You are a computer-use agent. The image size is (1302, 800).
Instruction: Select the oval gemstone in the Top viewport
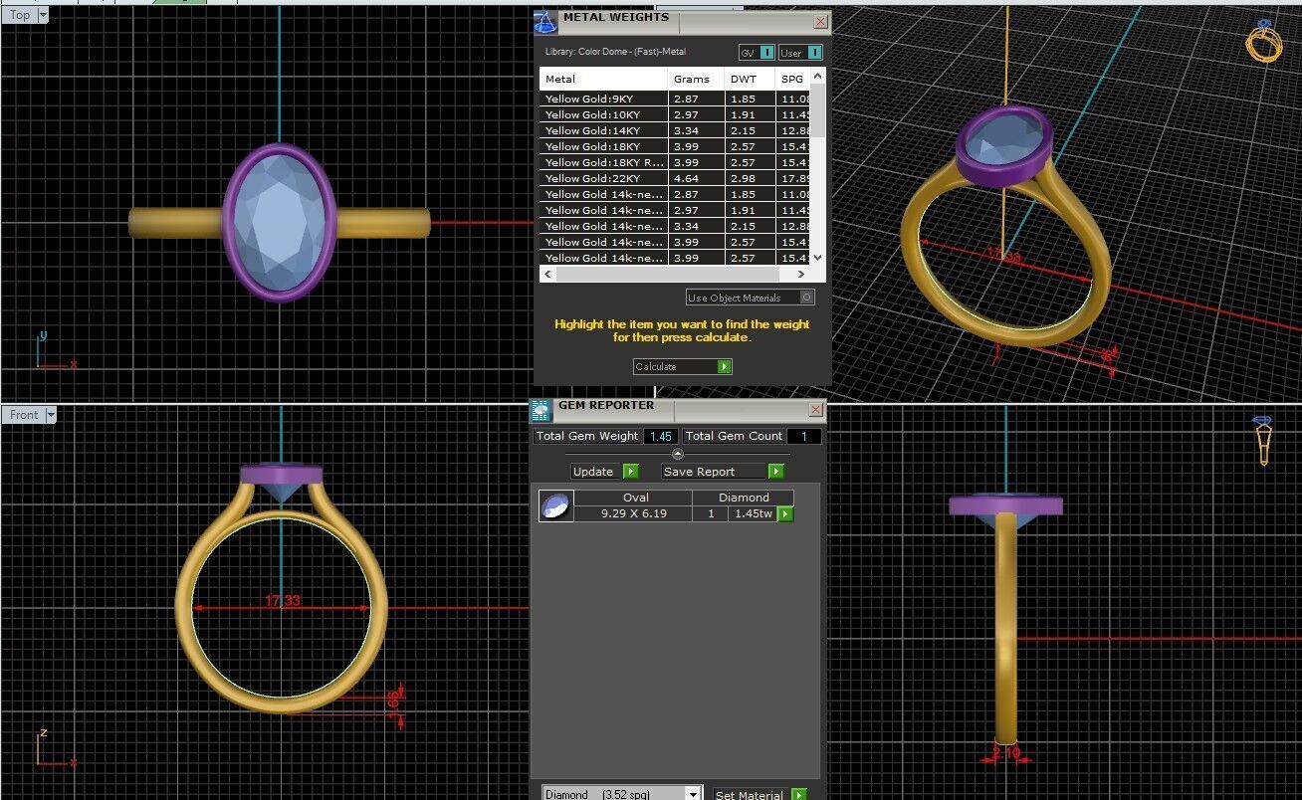coord(280,222)
